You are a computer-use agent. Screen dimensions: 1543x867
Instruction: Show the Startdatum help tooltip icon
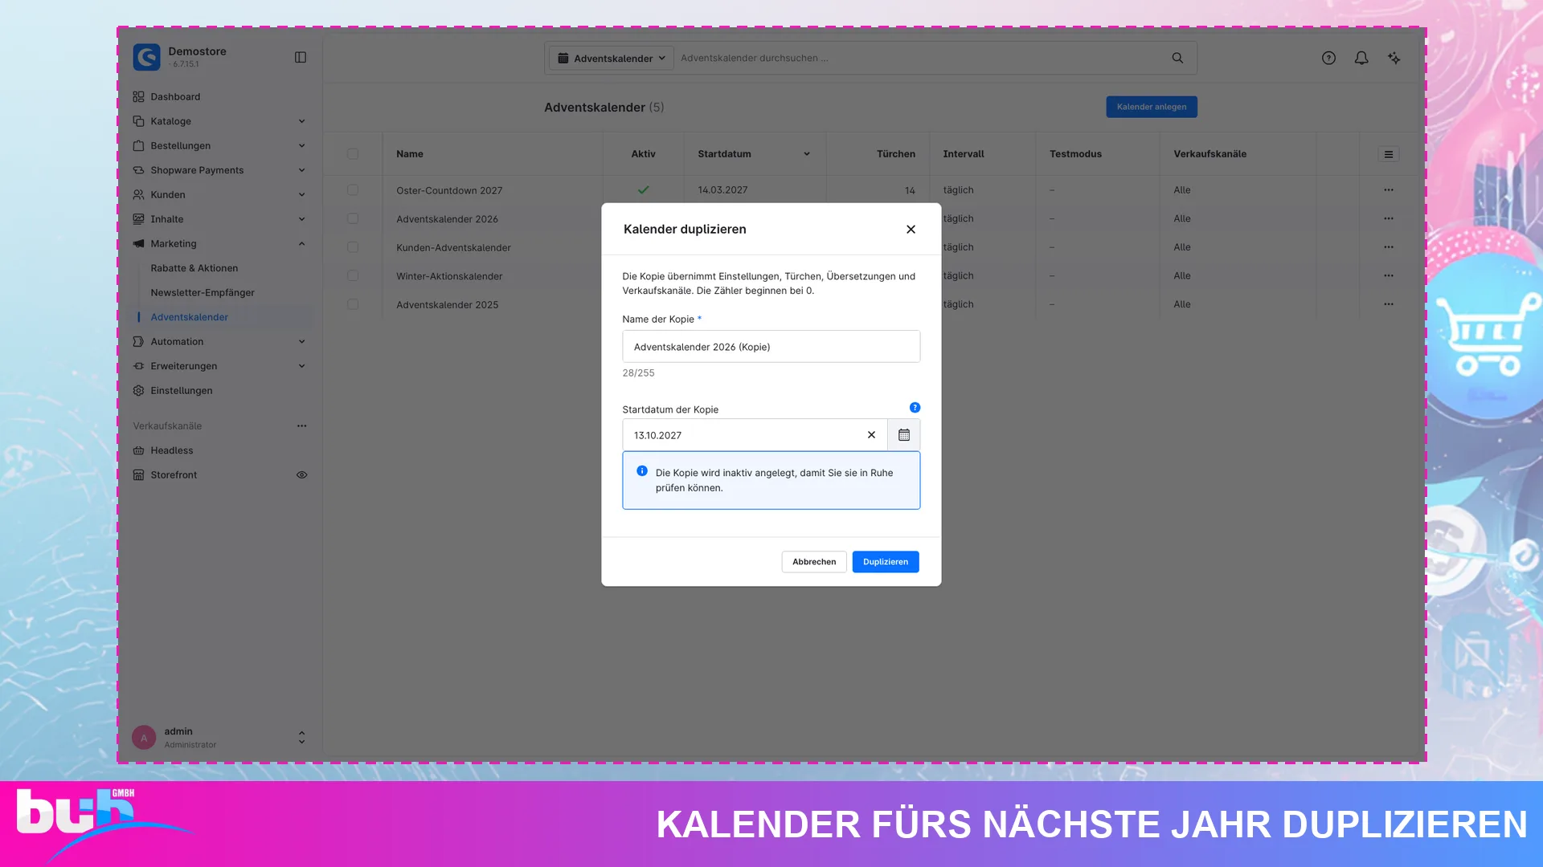click(x=915, y=408)
